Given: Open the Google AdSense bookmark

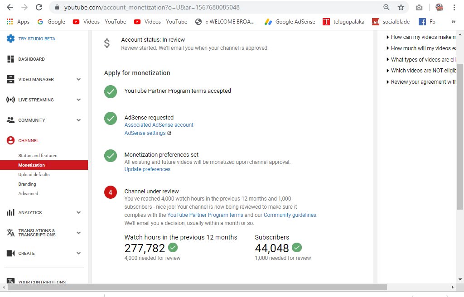Looking at the screenshot, I should [290, 22].
